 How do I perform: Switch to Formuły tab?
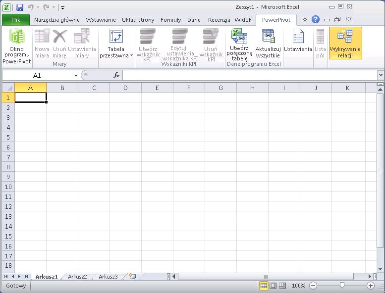[x=170, y=20]
